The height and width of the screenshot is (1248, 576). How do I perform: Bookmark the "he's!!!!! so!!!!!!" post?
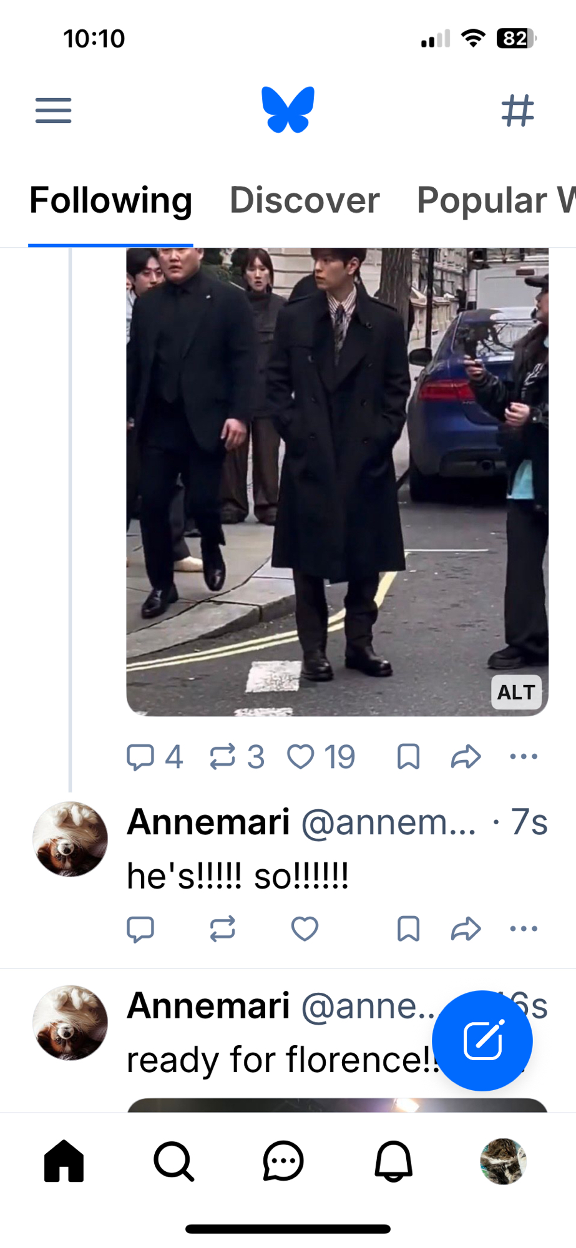click(x=408, y=929)
